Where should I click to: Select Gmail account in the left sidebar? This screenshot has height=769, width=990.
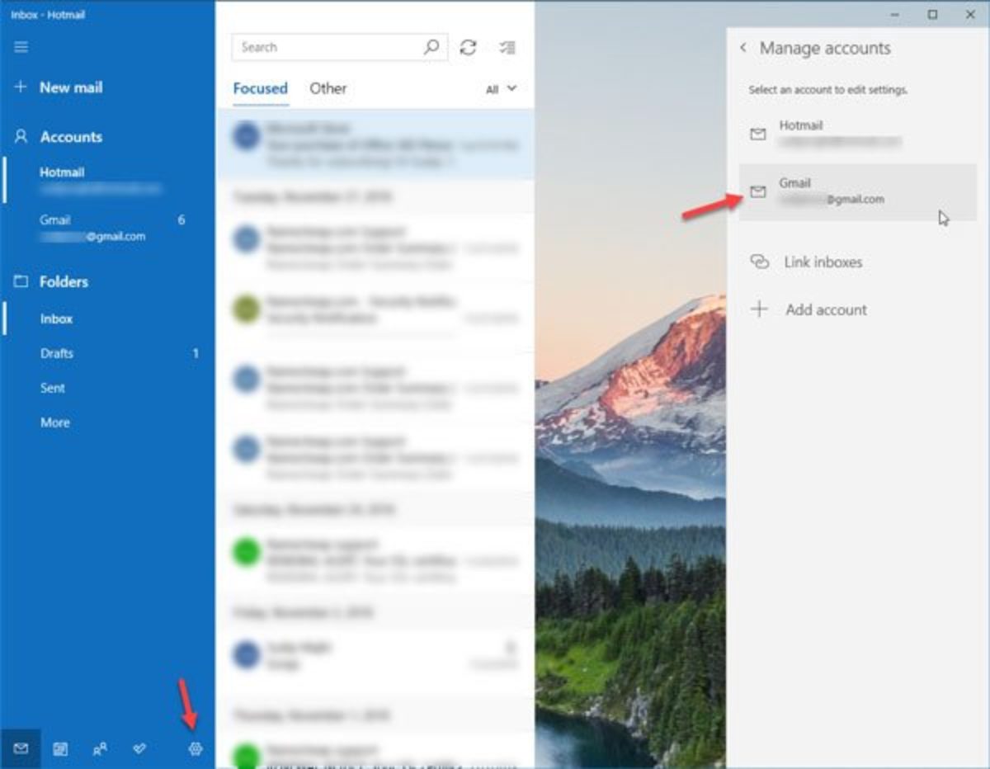pos(107,228)
